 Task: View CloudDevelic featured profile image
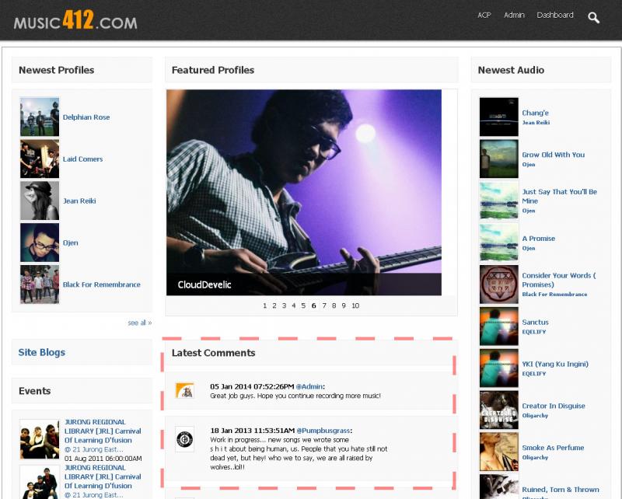(x=304, y=193)
